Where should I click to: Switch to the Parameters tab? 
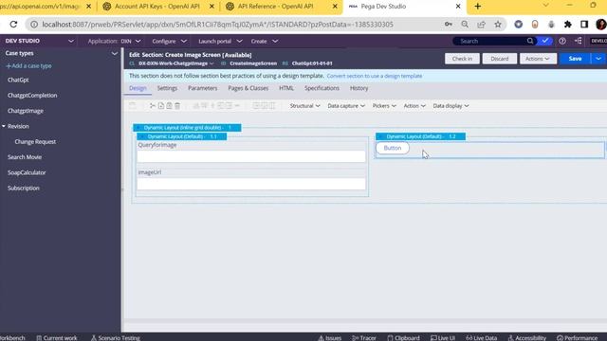pos(202,88)
